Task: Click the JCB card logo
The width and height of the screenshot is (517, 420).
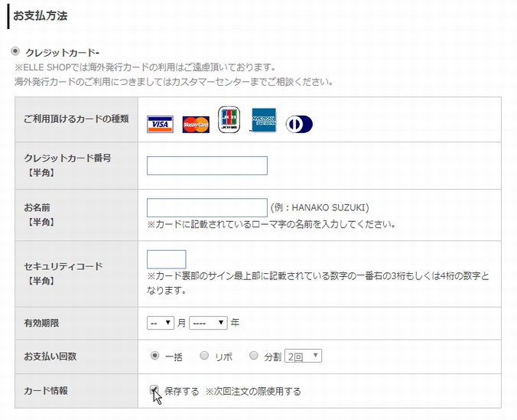Action: point(229,119)
